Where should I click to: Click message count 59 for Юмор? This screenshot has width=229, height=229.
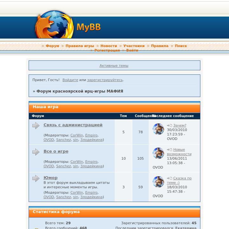[x=141, y=187]
